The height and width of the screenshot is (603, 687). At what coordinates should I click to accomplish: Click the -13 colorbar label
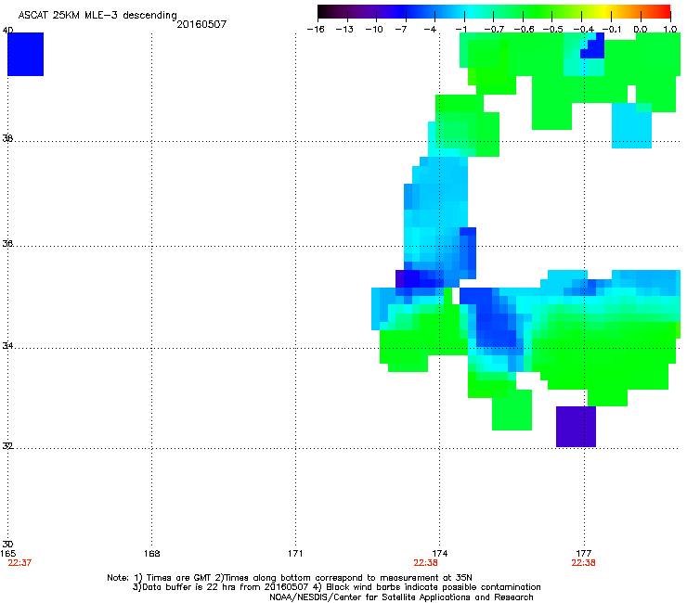coord(344,30)
